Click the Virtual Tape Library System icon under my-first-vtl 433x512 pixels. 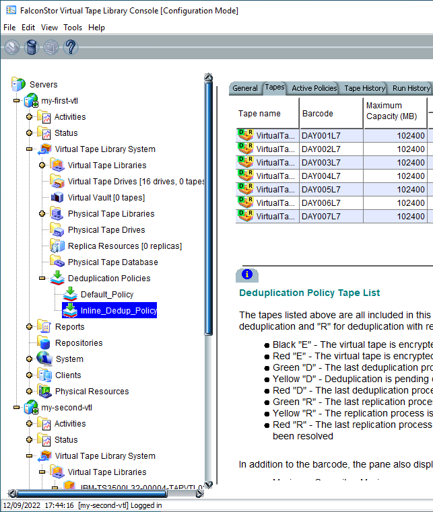coord(44,149)
